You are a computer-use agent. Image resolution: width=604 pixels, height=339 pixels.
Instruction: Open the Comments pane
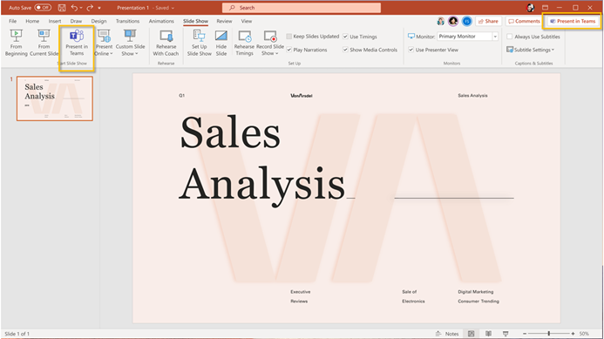[524, 21]
